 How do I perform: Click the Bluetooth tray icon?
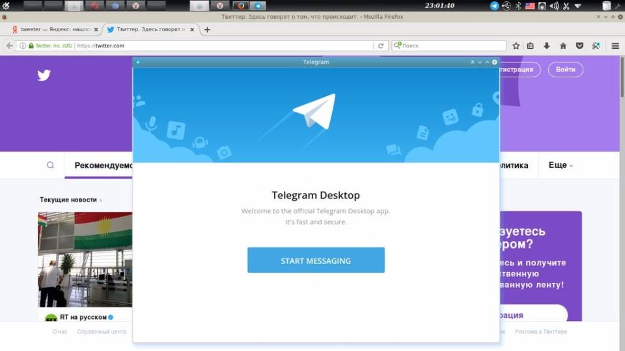click(x=518, y=6)
